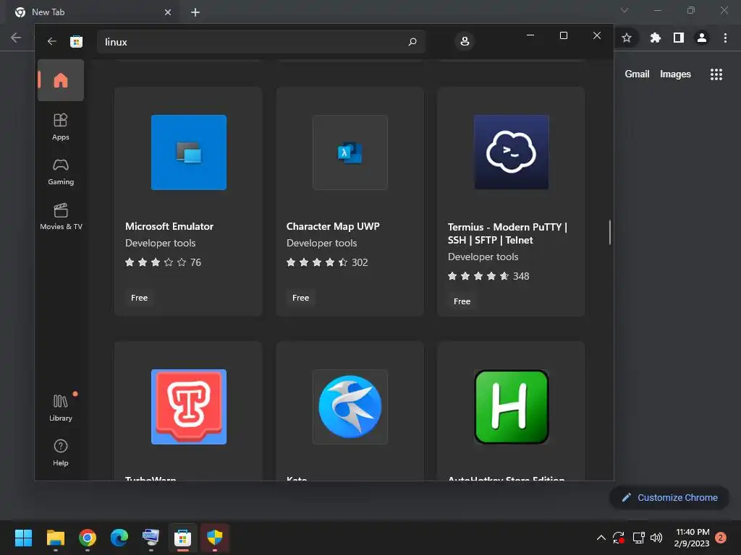This screenshot has height=555, width=741.
Task: Open the AutoHotkey Store Edition icon
Action: point(512,407)
